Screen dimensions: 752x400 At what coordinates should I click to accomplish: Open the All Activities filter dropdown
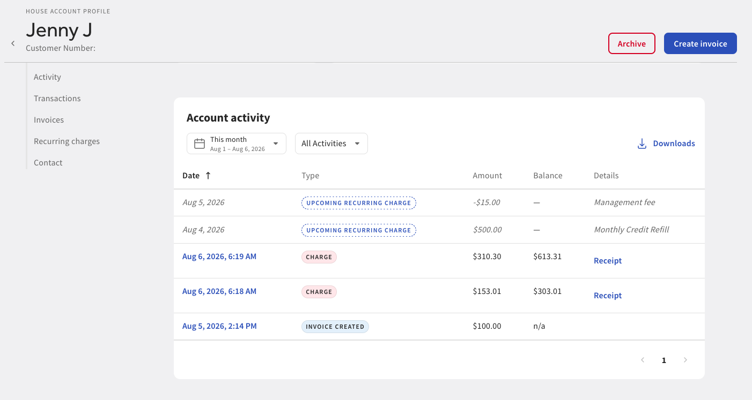pos(331,144)
